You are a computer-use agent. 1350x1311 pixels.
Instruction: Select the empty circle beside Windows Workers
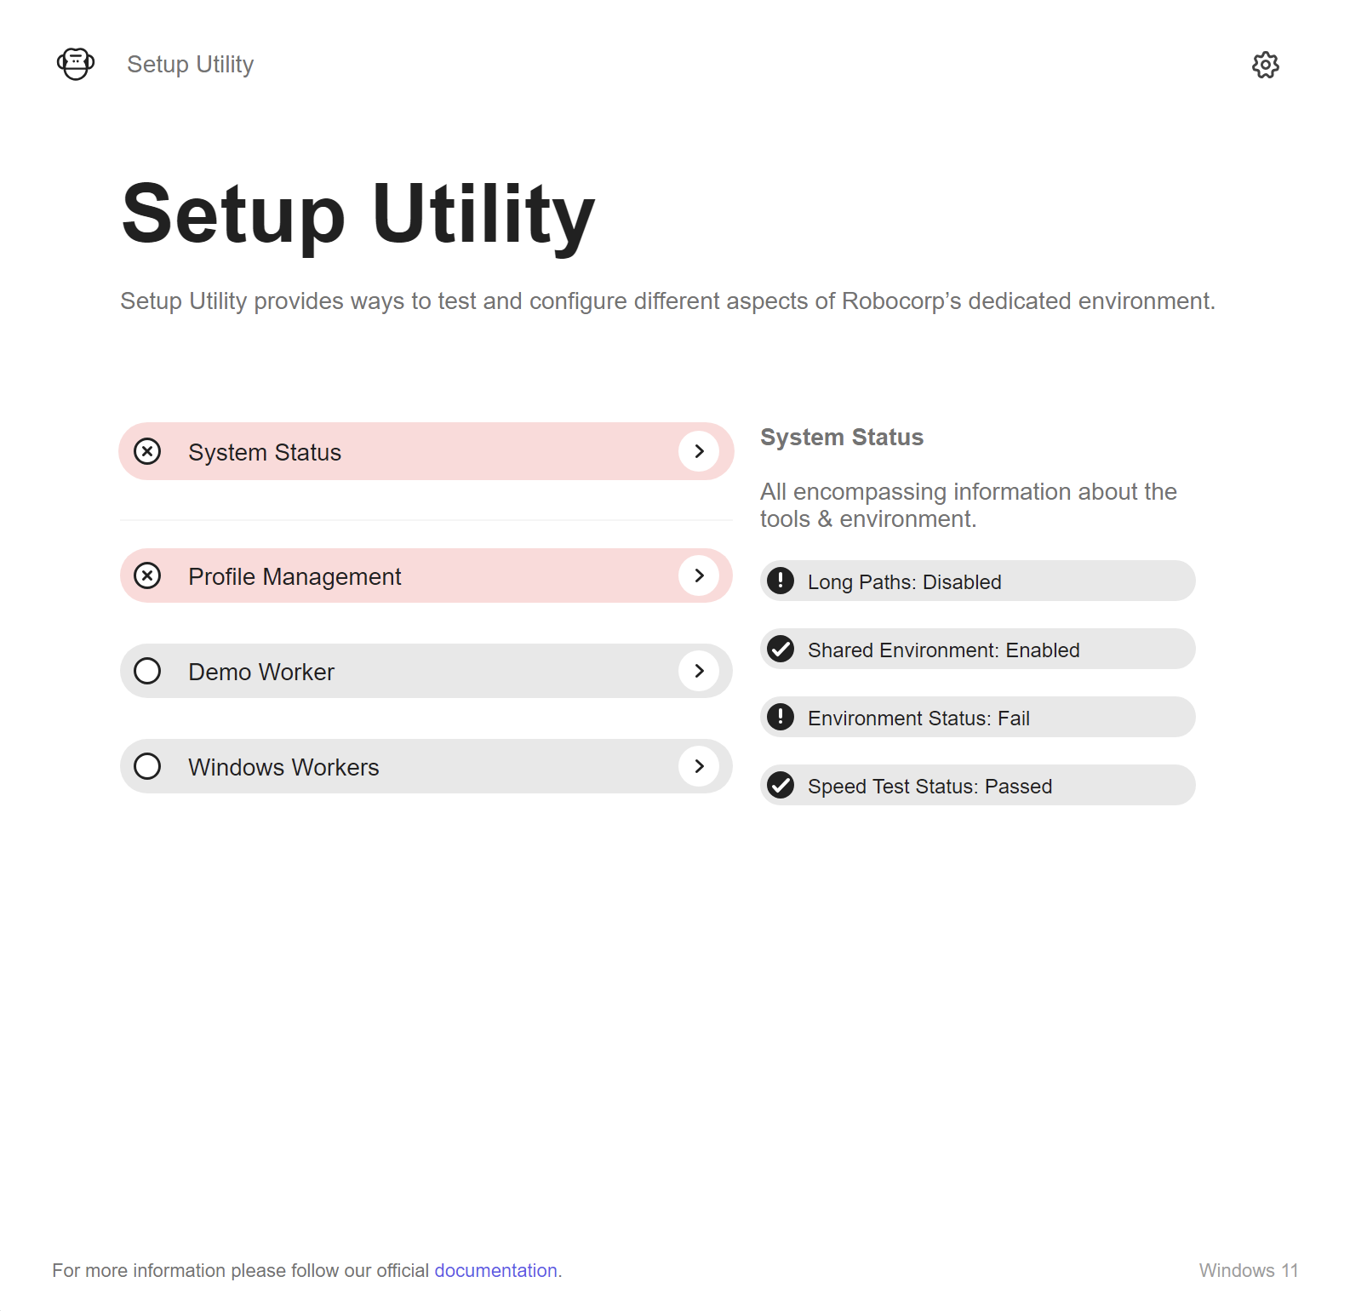(x=147, y=766)
